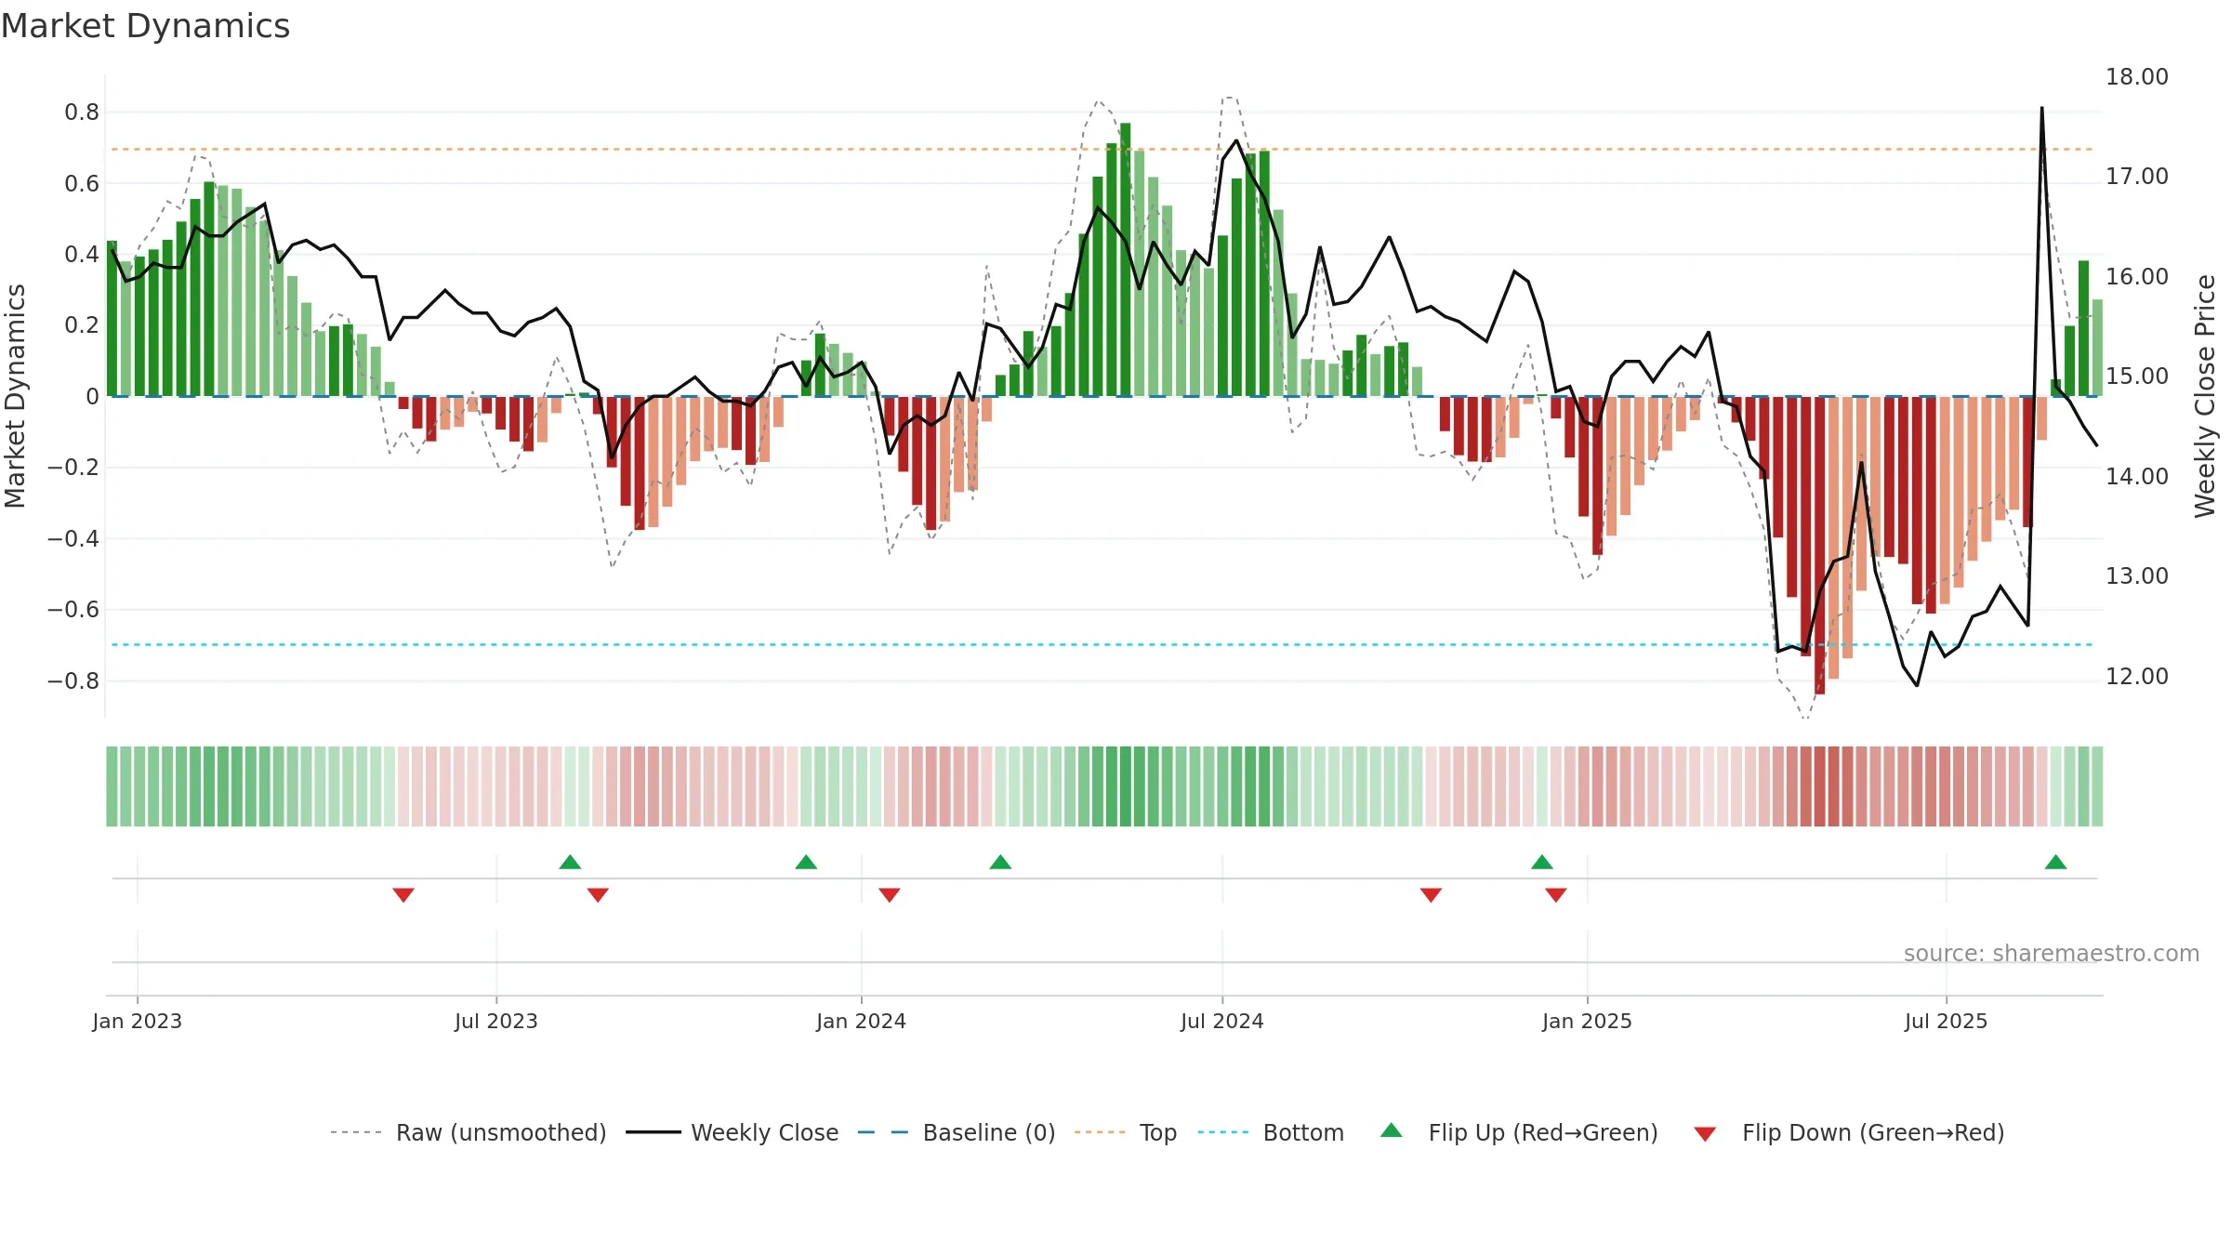Click the −0.2 left axis label
This screenshot has height=1255, width=2231.
[x=73, y=467]
